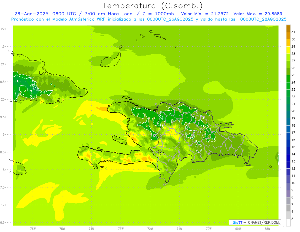Click the legend value "21"
The height and width of the screenshot is (232, 300).
(x=293, y=104)
